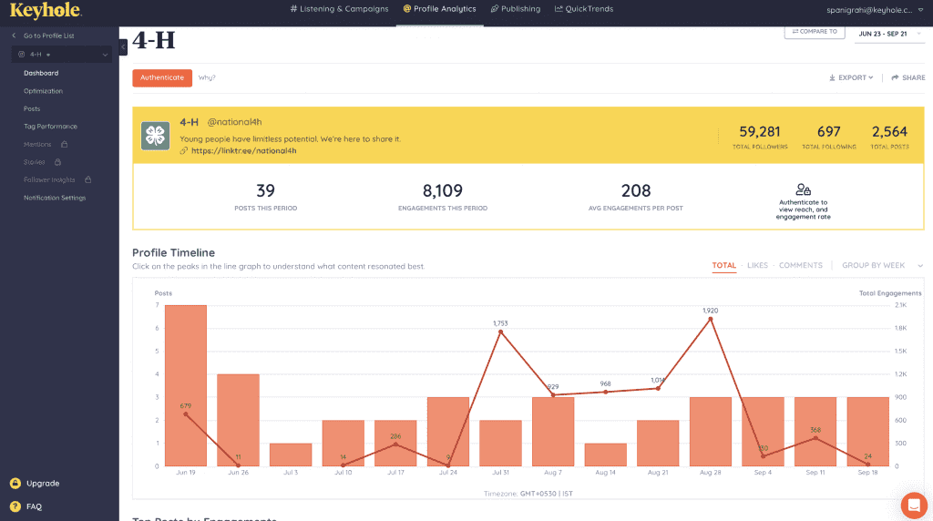Click the Aug 14 data point 968
Viewport: 933px width, 521px height.
click(x=605, y=392)
